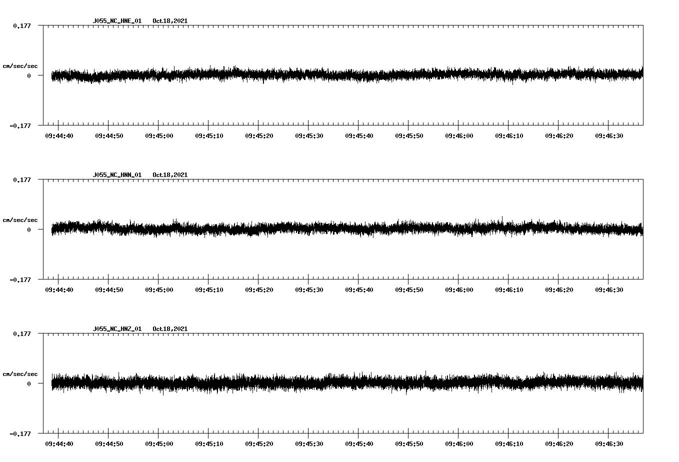Click the 09:45:30 time label under the HNZ plot
679x462 pixels.
tap(309, 443)
